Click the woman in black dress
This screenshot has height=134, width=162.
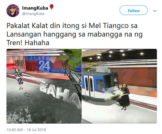pyautogui.click(x=125, y=97)
